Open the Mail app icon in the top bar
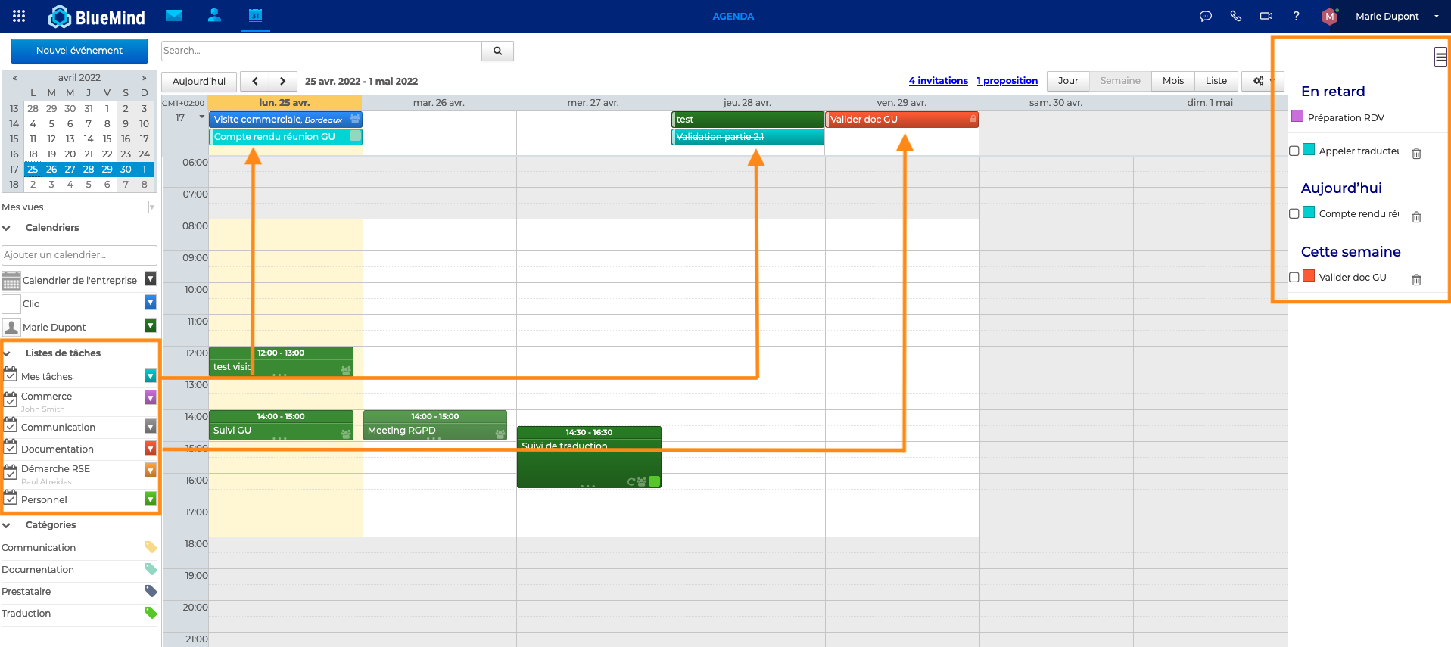The width and height of the screenshot is (1451, 647). click(174, 16)
